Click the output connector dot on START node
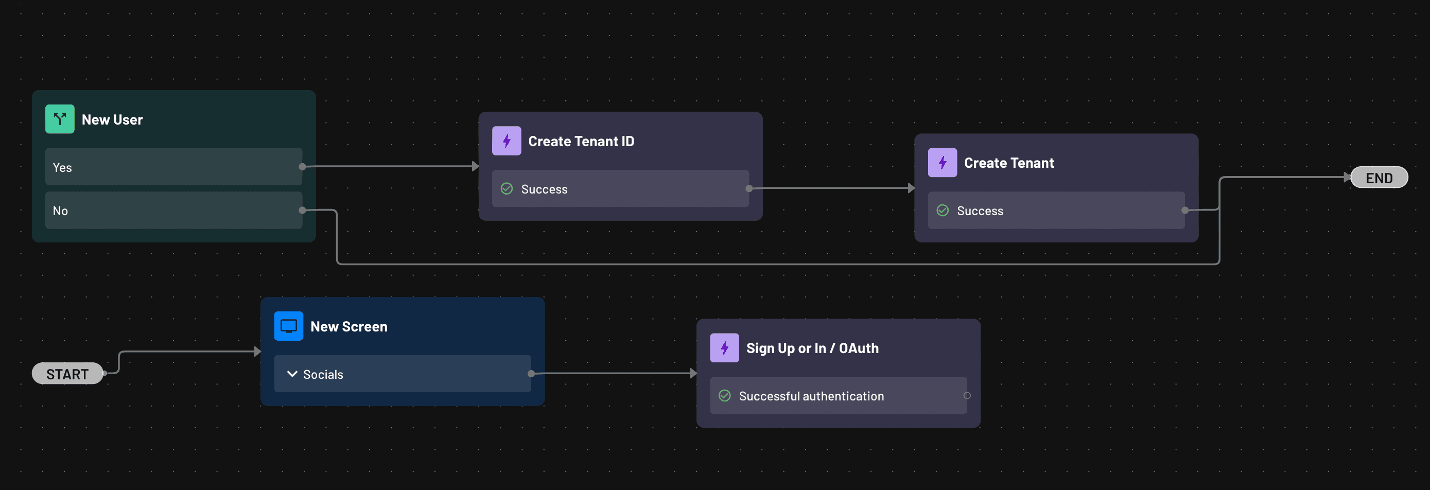This screenshot has height=490, width=1430. click(104, 374)
